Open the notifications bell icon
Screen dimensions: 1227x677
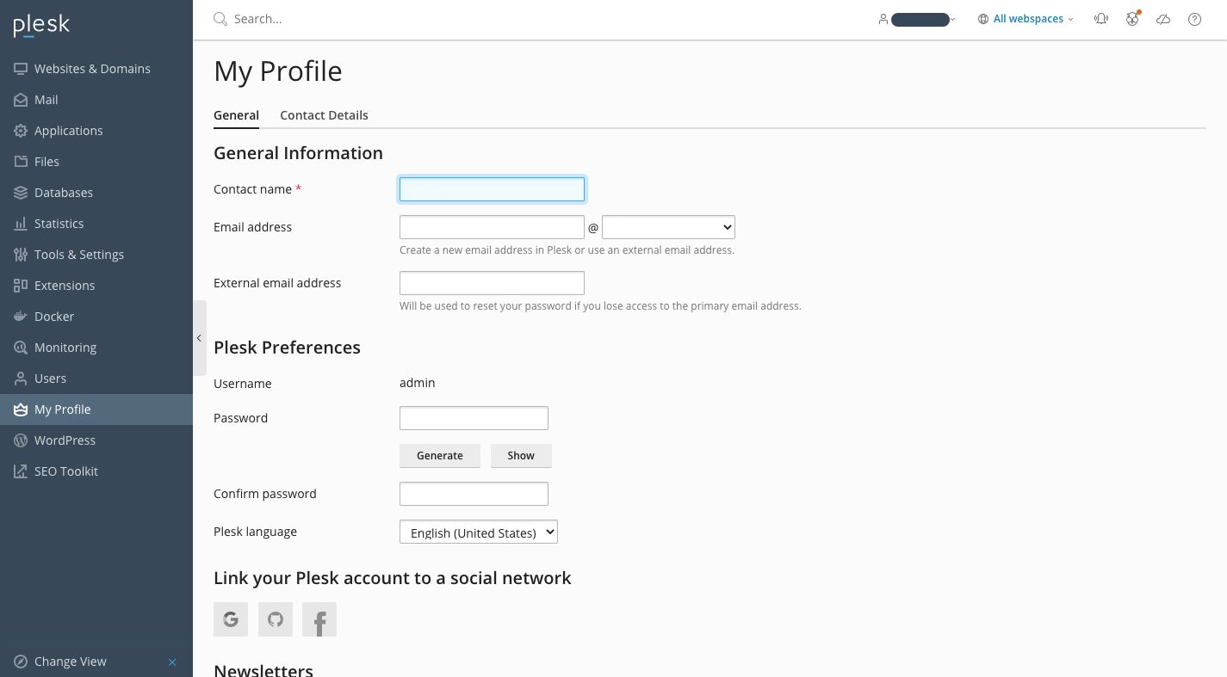[x=1101, y=19]
